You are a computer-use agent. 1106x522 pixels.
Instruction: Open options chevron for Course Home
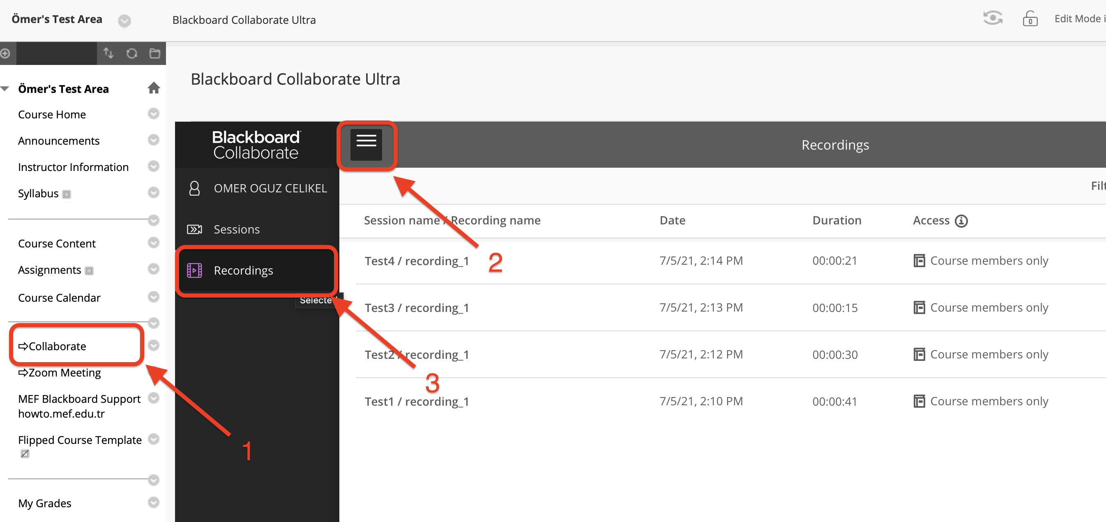click(153, 113)
